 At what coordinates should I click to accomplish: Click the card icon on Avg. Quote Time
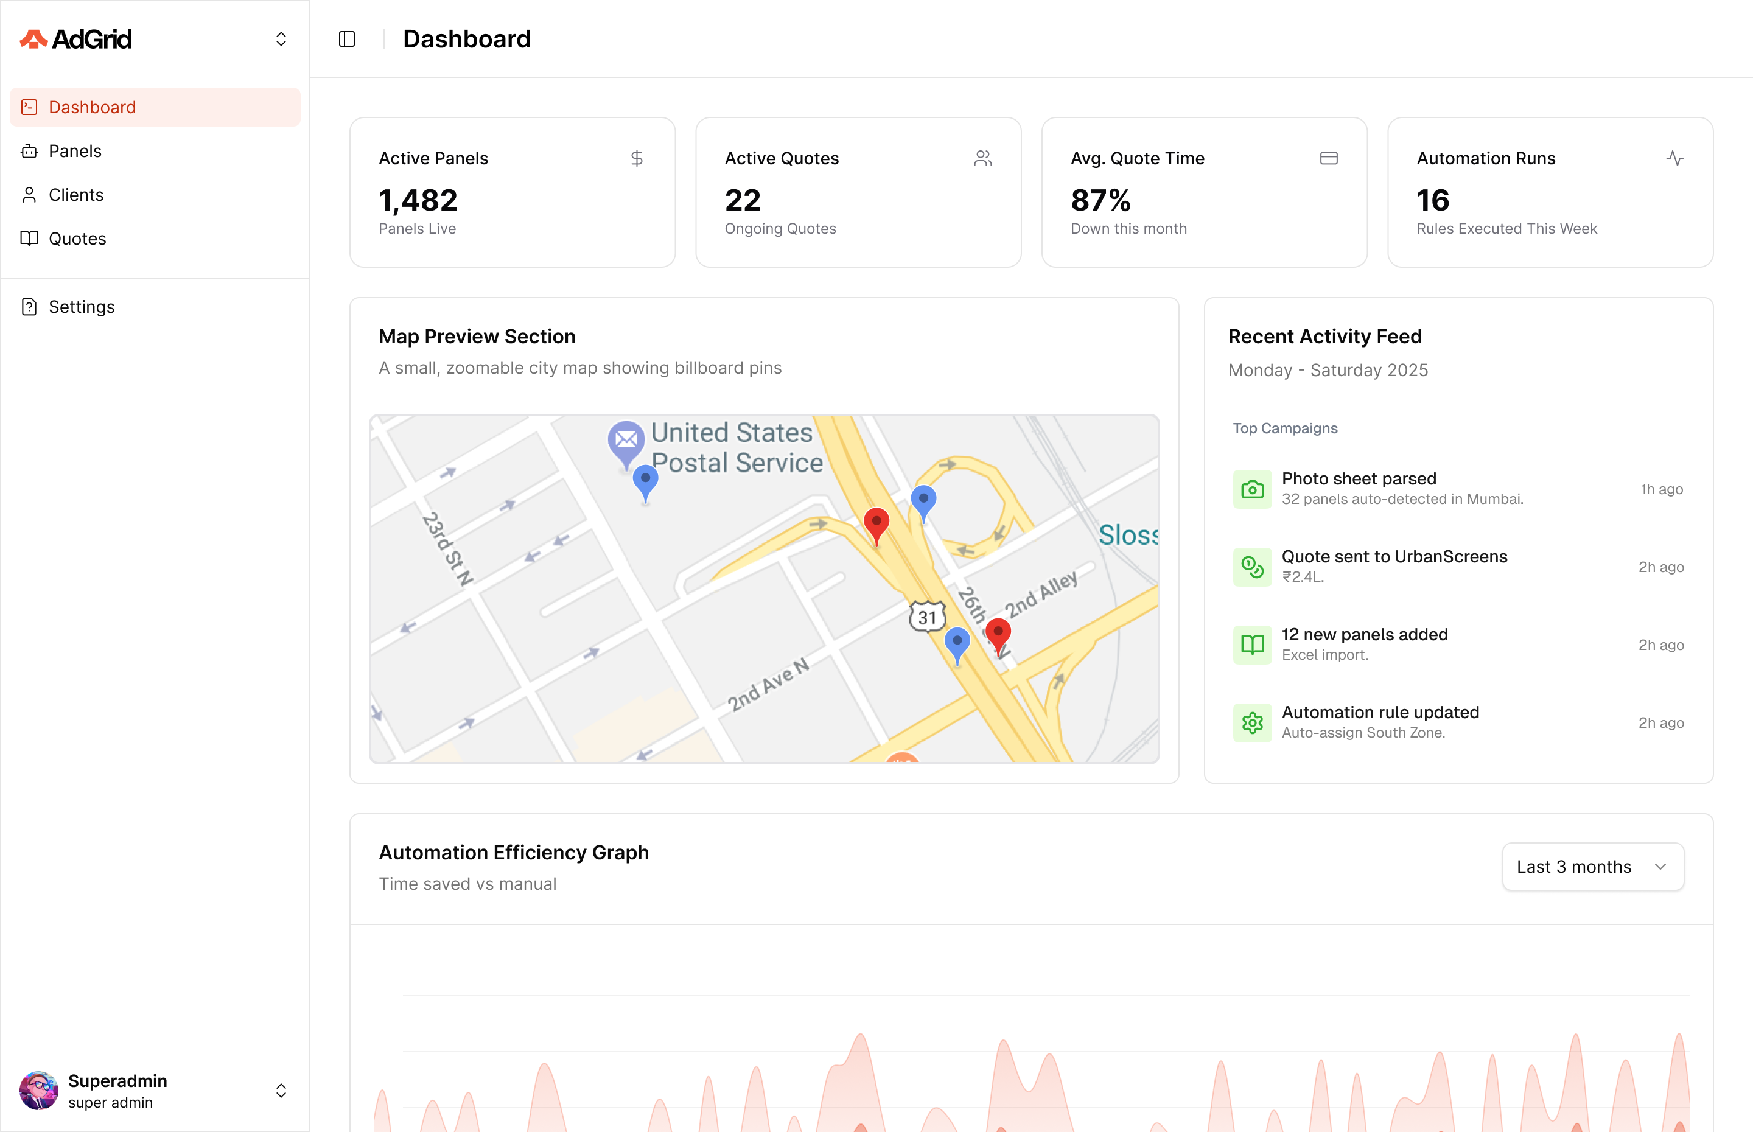1328,158
